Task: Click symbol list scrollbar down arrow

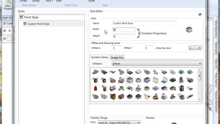Action: (x=199, y=100)
